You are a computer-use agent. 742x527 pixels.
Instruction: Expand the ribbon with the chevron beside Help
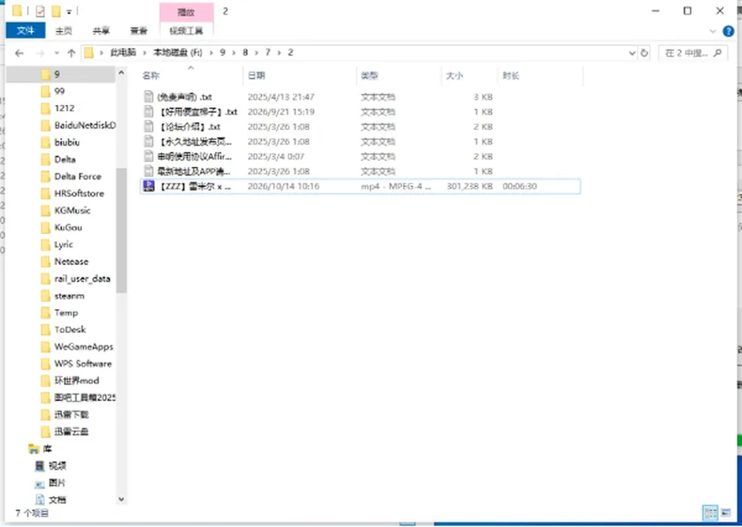pos(713,31)
